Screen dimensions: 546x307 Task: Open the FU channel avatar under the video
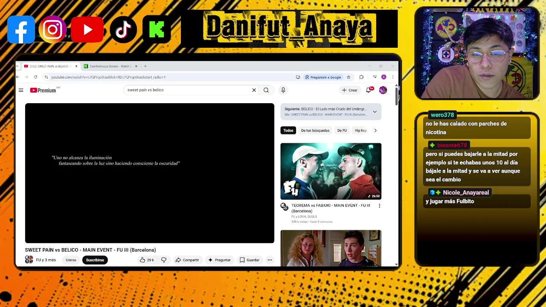click(29, 260)
